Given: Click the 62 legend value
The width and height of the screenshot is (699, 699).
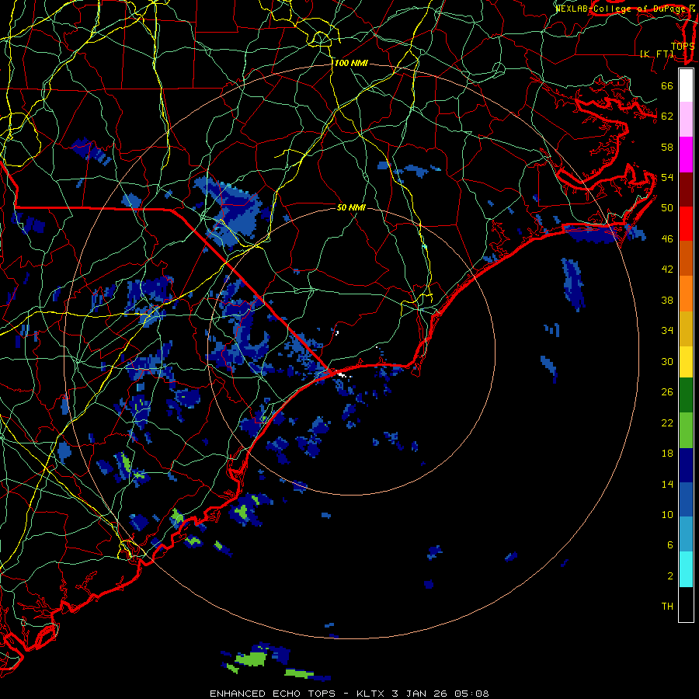Looking at the screenshot, I should coord(667,116).
